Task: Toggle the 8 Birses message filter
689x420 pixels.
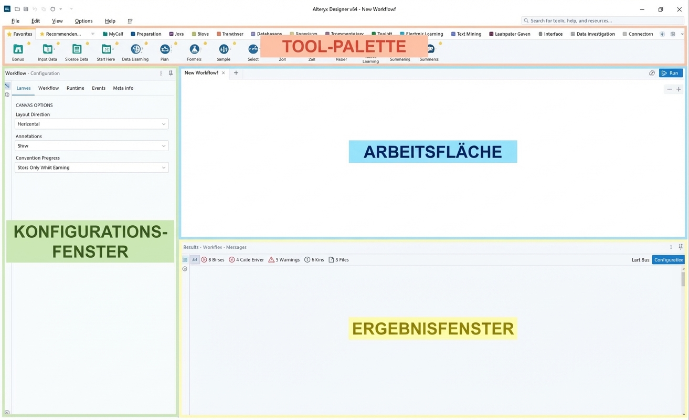Action: coord(213,259)
